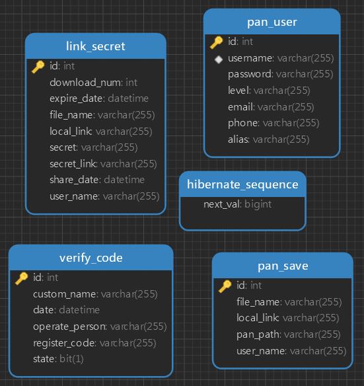Click the operate_person: varchar(255) column
Screen dimensions: 364x386
pyautogui.click(x=100, y=327)
